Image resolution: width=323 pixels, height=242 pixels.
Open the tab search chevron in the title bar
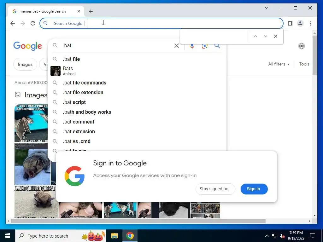tap(266, 8)
